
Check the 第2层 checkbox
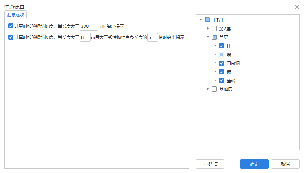(x=214, y=28)
